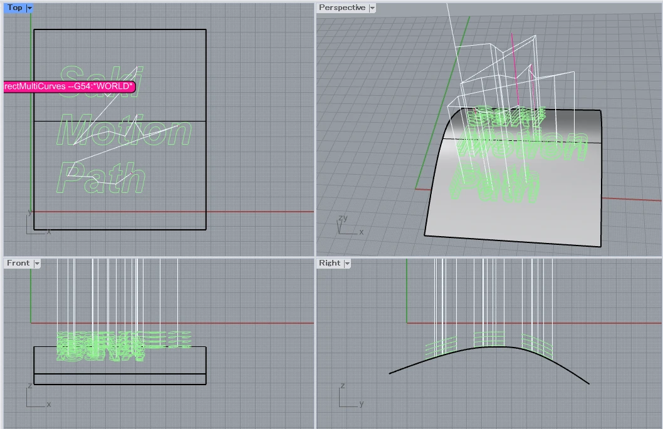Select the green 'Motion' curves in Perspective view
The image size is (663, 429).
pos(523,145)
